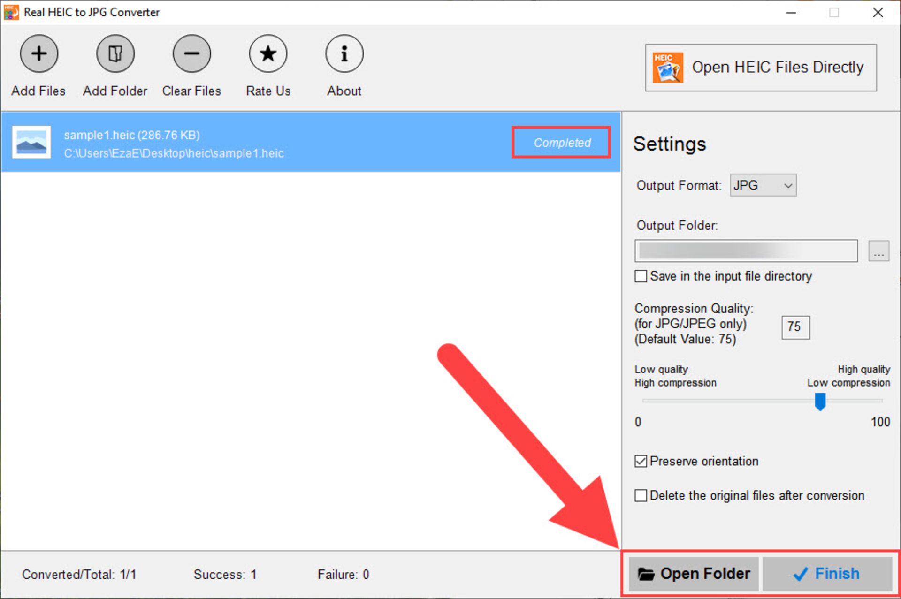Minimize the Real HEIC to JPG Converter window
Viewport: 901px width, 599px height.
[x=791, y=13]
